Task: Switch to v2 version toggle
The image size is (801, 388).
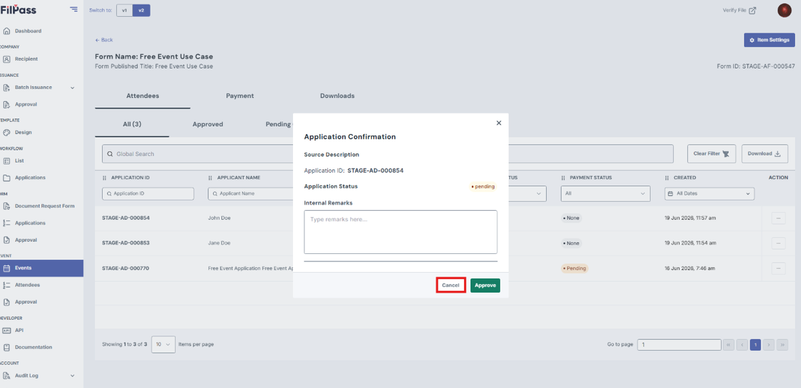Action: coord(141,11)
